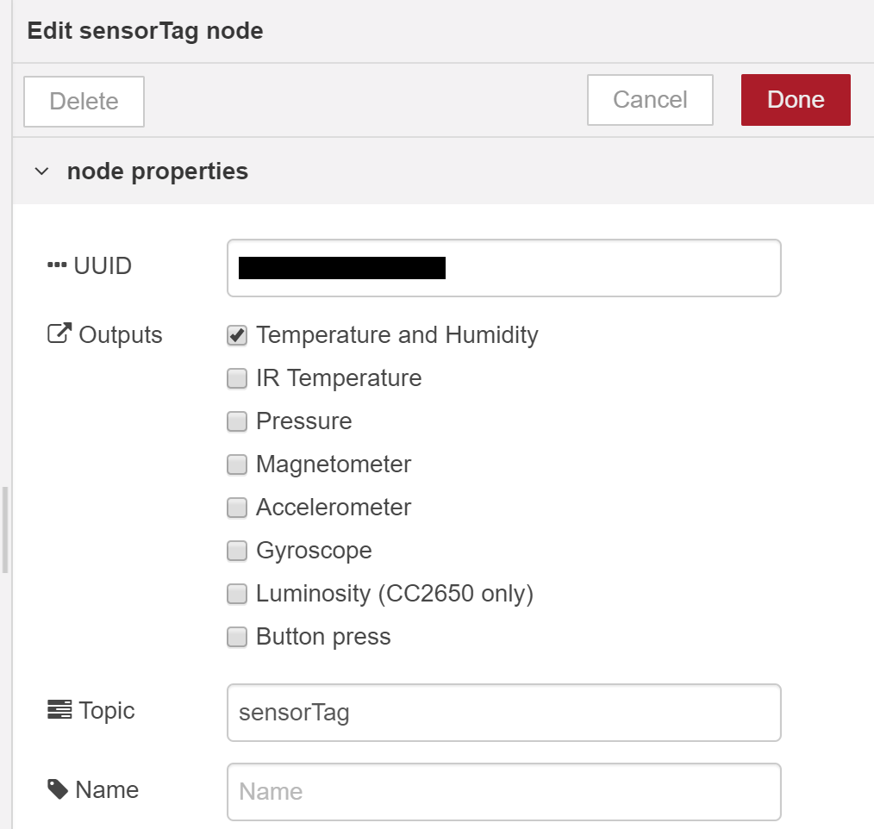The image size is (874, 829).
Task: Select Luminosity (CC2650 only) checkbox
Action: [237, 594]
